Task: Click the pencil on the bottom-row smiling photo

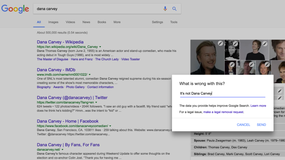Action: coord(267,64)
